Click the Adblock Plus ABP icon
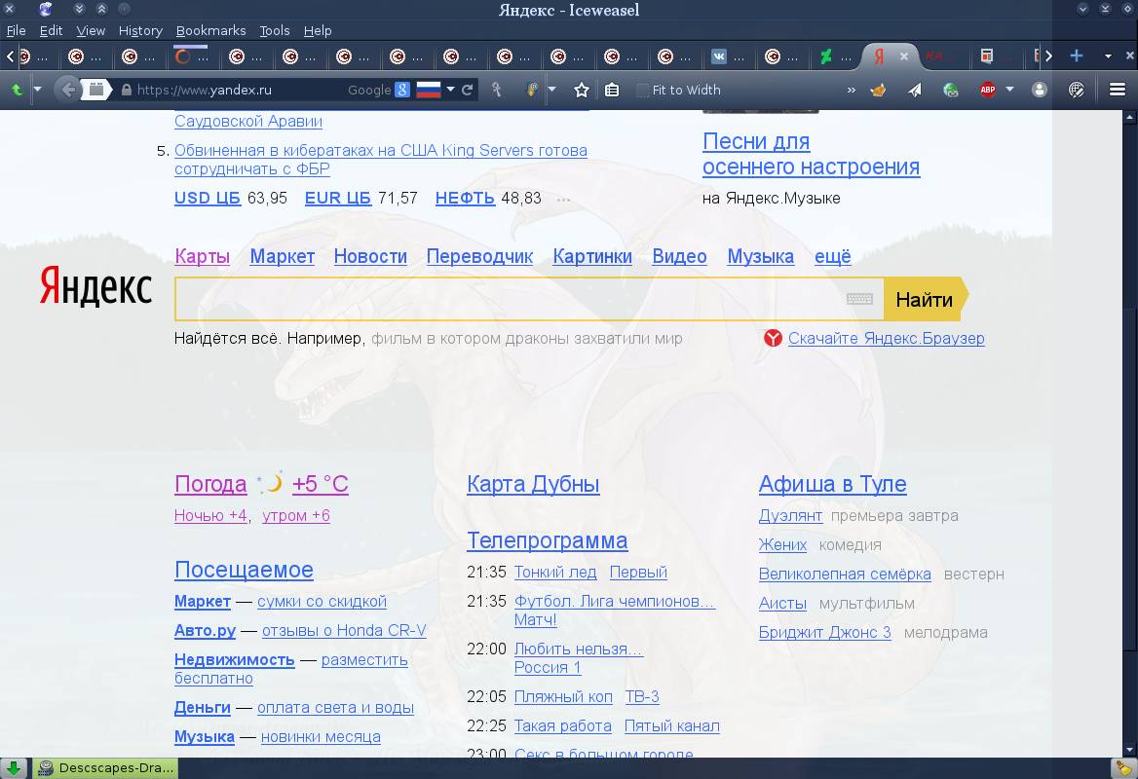1138x779 pixels. coord(988,90)
